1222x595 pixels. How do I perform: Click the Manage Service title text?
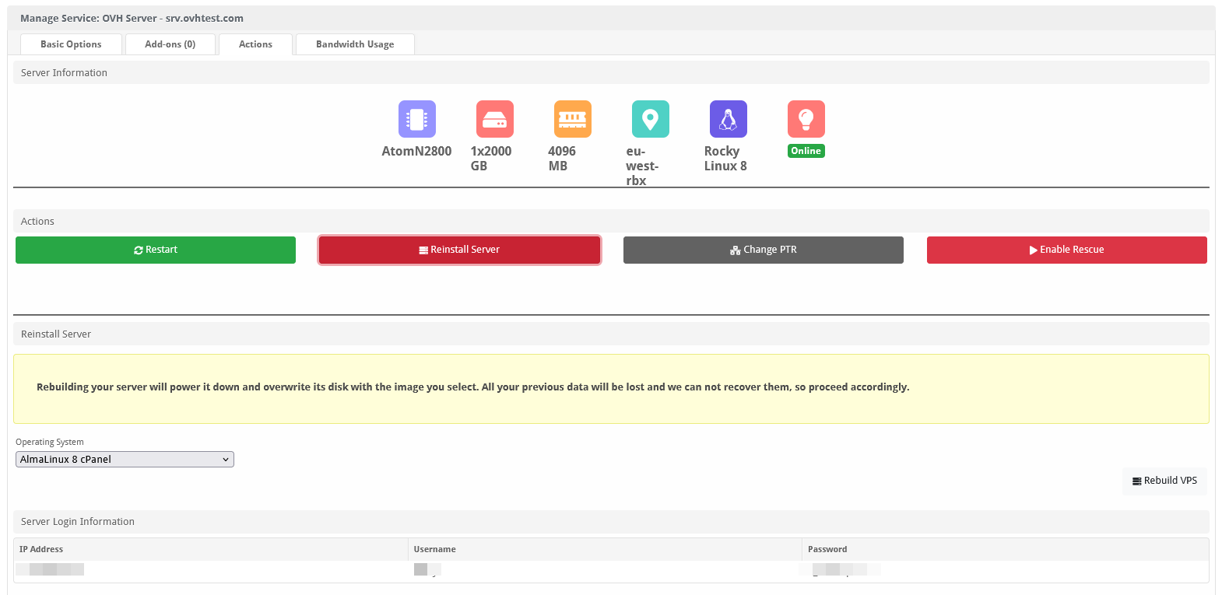[x=132, y=18]
